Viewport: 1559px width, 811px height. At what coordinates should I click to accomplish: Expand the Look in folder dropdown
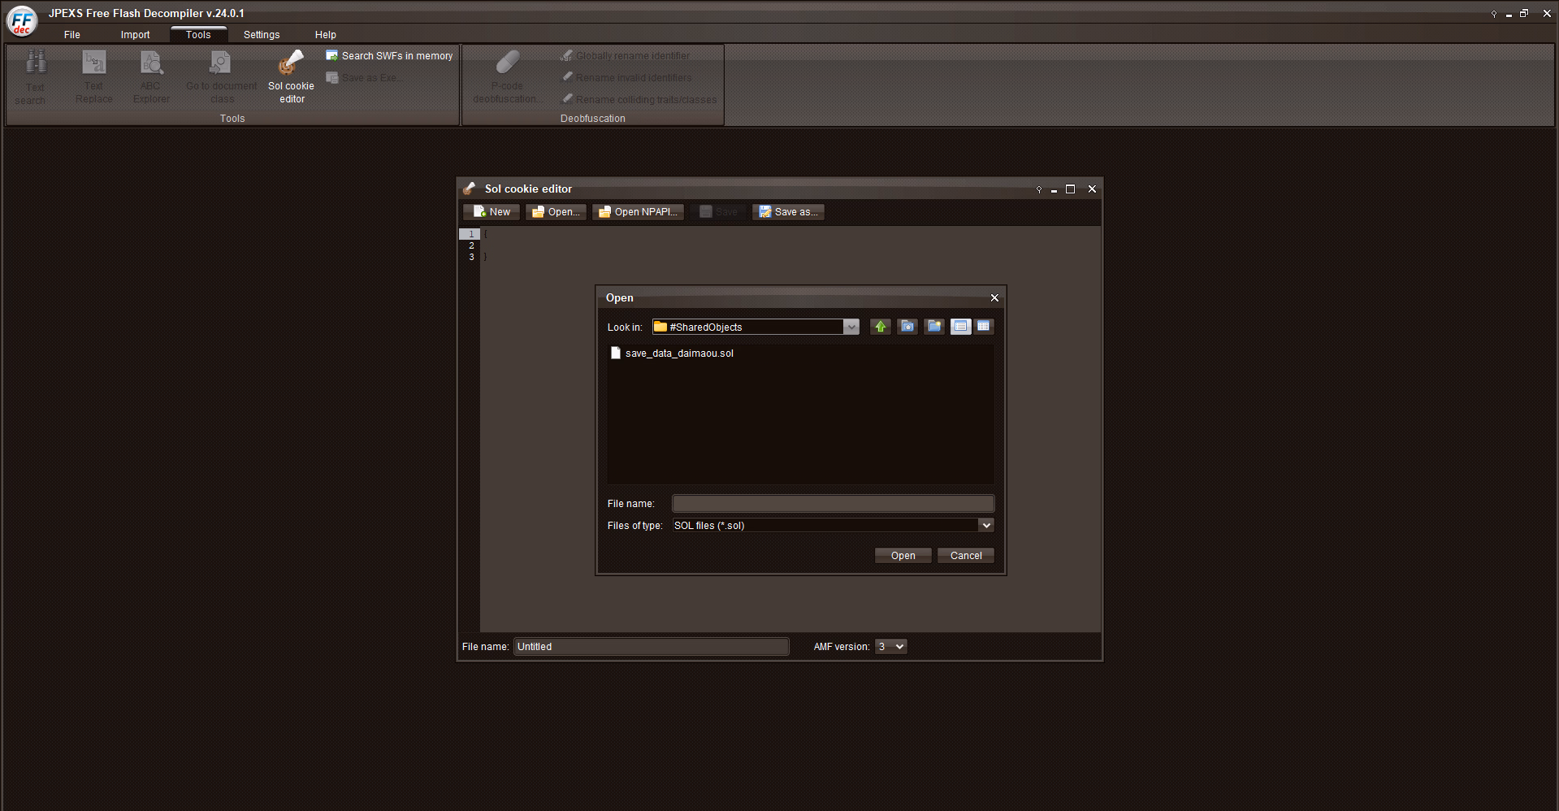click(851, 327)
